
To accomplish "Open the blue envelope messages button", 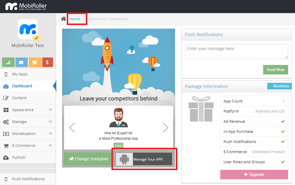I will tap(21, 62).
